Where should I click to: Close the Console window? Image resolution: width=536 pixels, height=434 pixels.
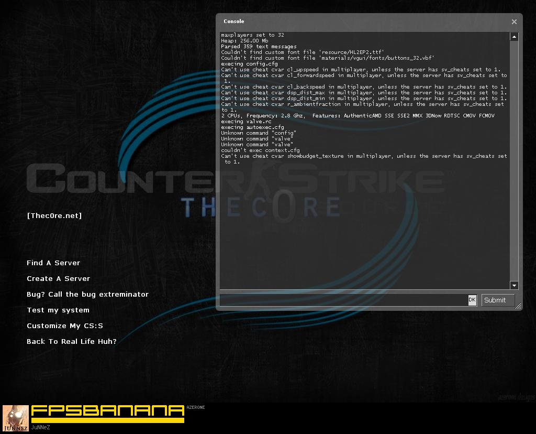pos(514,21)
